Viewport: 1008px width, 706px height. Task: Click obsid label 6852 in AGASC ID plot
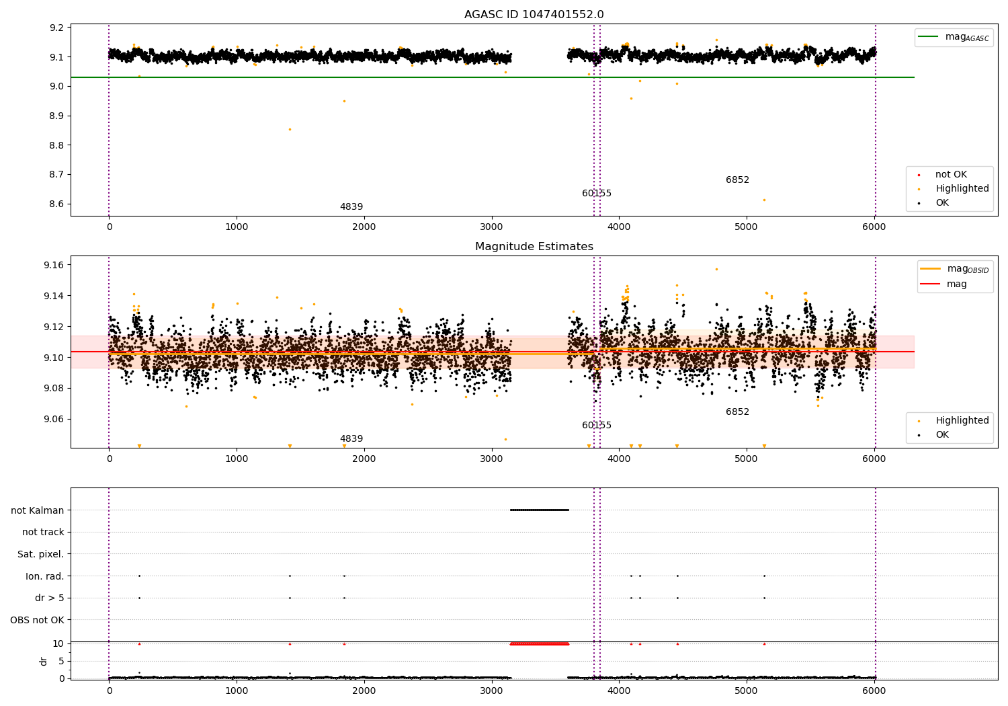click(737, 180)
